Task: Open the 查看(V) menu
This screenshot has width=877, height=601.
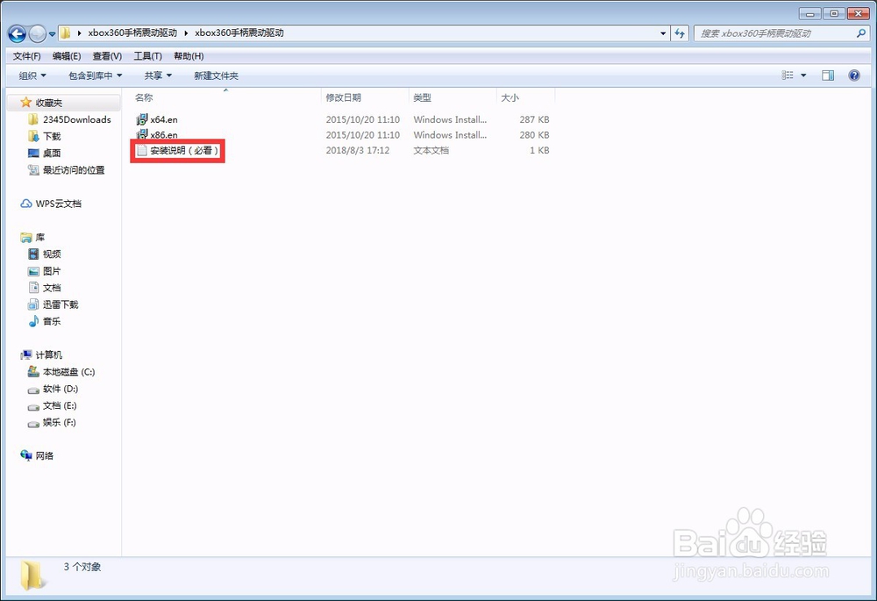Action: tap(107, 56)
